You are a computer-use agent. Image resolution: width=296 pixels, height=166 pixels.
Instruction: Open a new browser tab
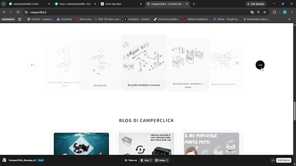pyautogui.click(x=194, y=4)
